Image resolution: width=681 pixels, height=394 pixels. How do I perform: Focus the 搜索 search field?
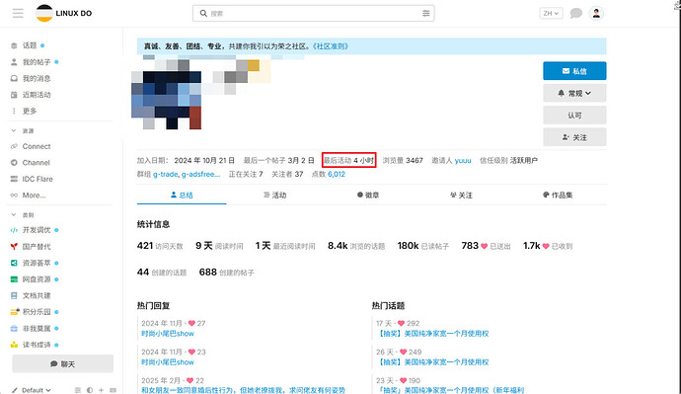[x=314, y=14]
